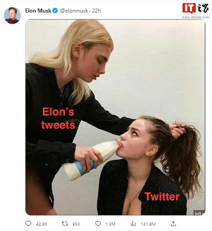Open the tweet author's profile avatar
Screen dimensions: 212x231
(x=12, y=15)
